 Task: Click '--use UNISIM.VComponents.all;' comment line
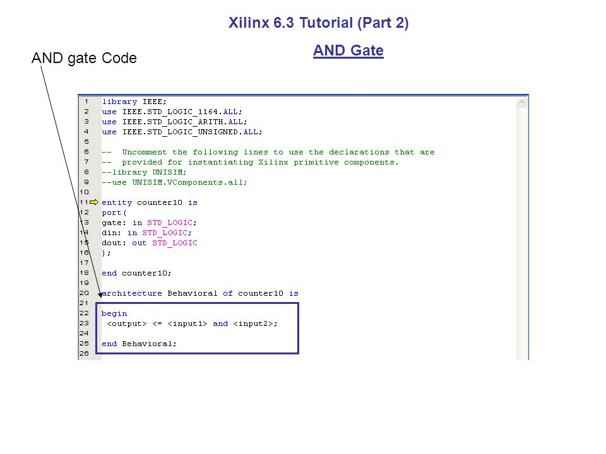tap(174, 182)
